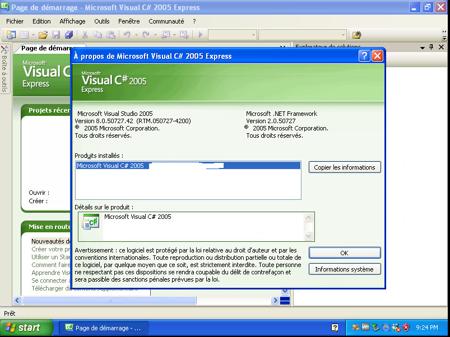Open the Add New Item dropdown arrow
Viewport: 450px width, 337px height.
(33, 35)
